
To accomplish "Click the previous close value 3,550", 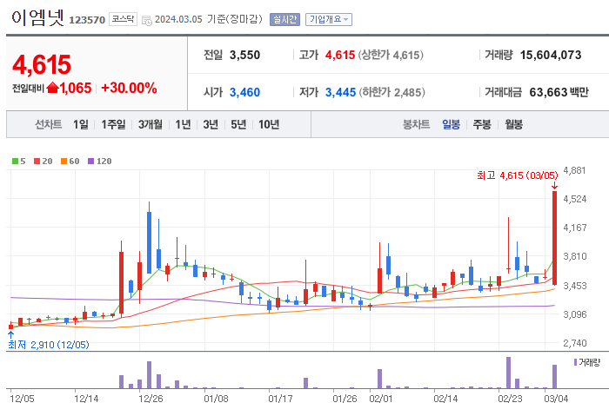I will (244, 55).
